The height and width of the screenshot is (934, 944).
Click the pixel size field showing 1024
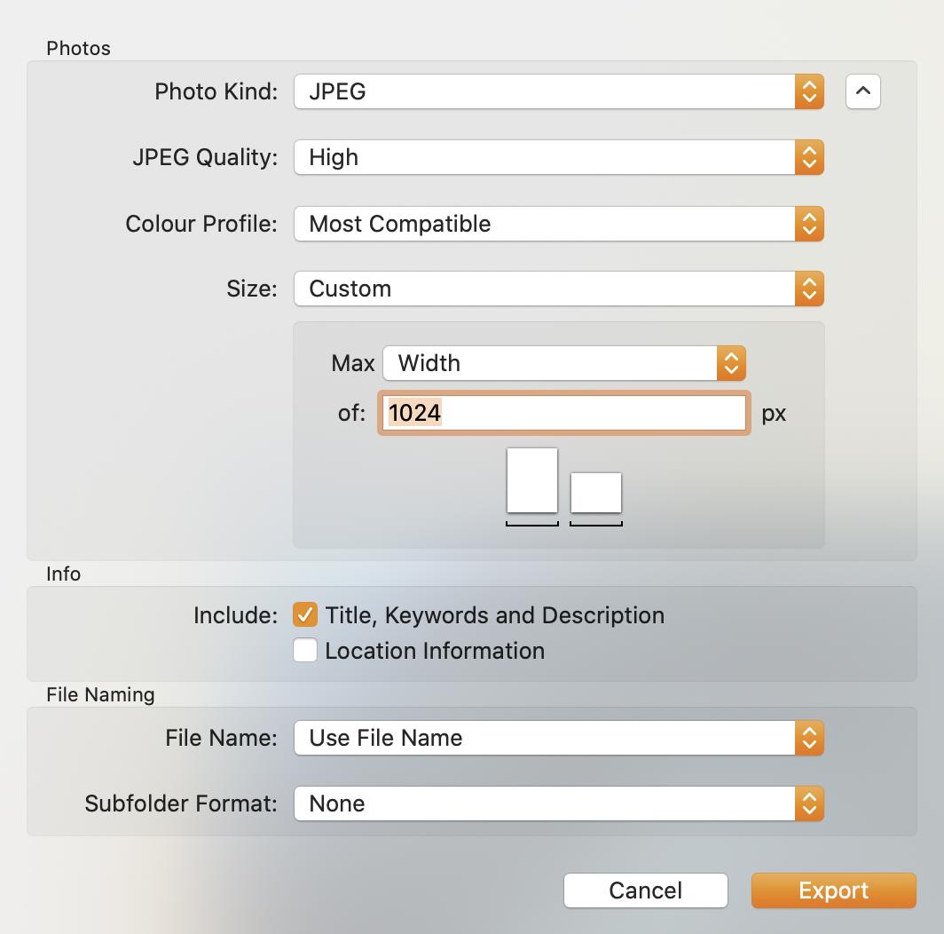(x=564, y=413)
